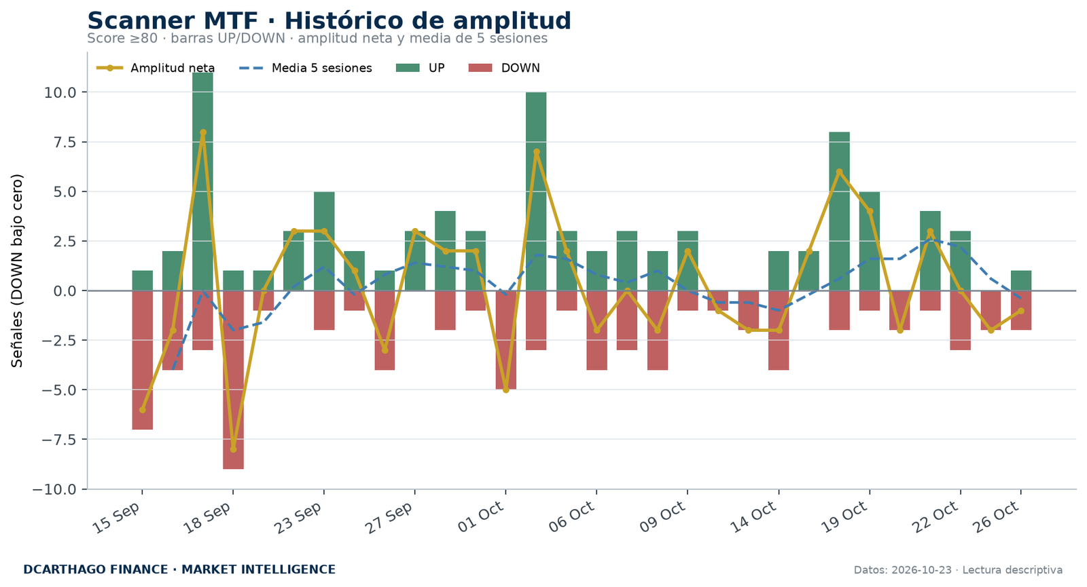Click the '14 Oct' x-axis date label

point(754,517)
